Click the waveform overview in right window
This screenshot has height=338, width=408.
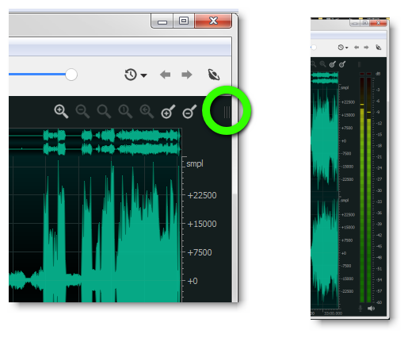325,79
